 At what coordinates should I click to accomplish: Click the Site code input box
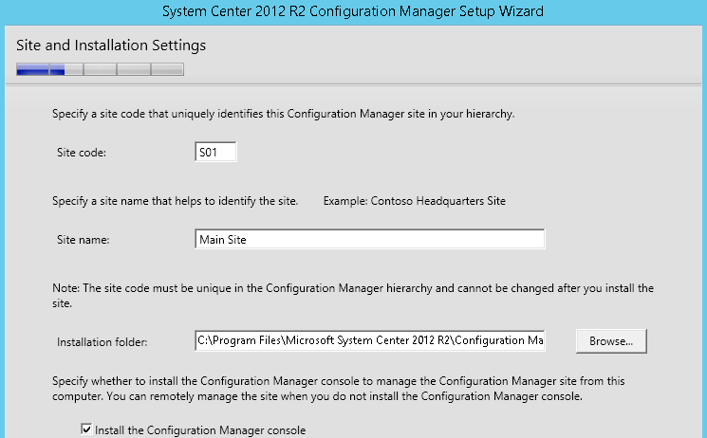pos(215,152)
